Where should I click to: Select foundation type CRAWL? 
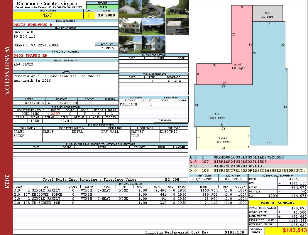[x=19, y=132]
